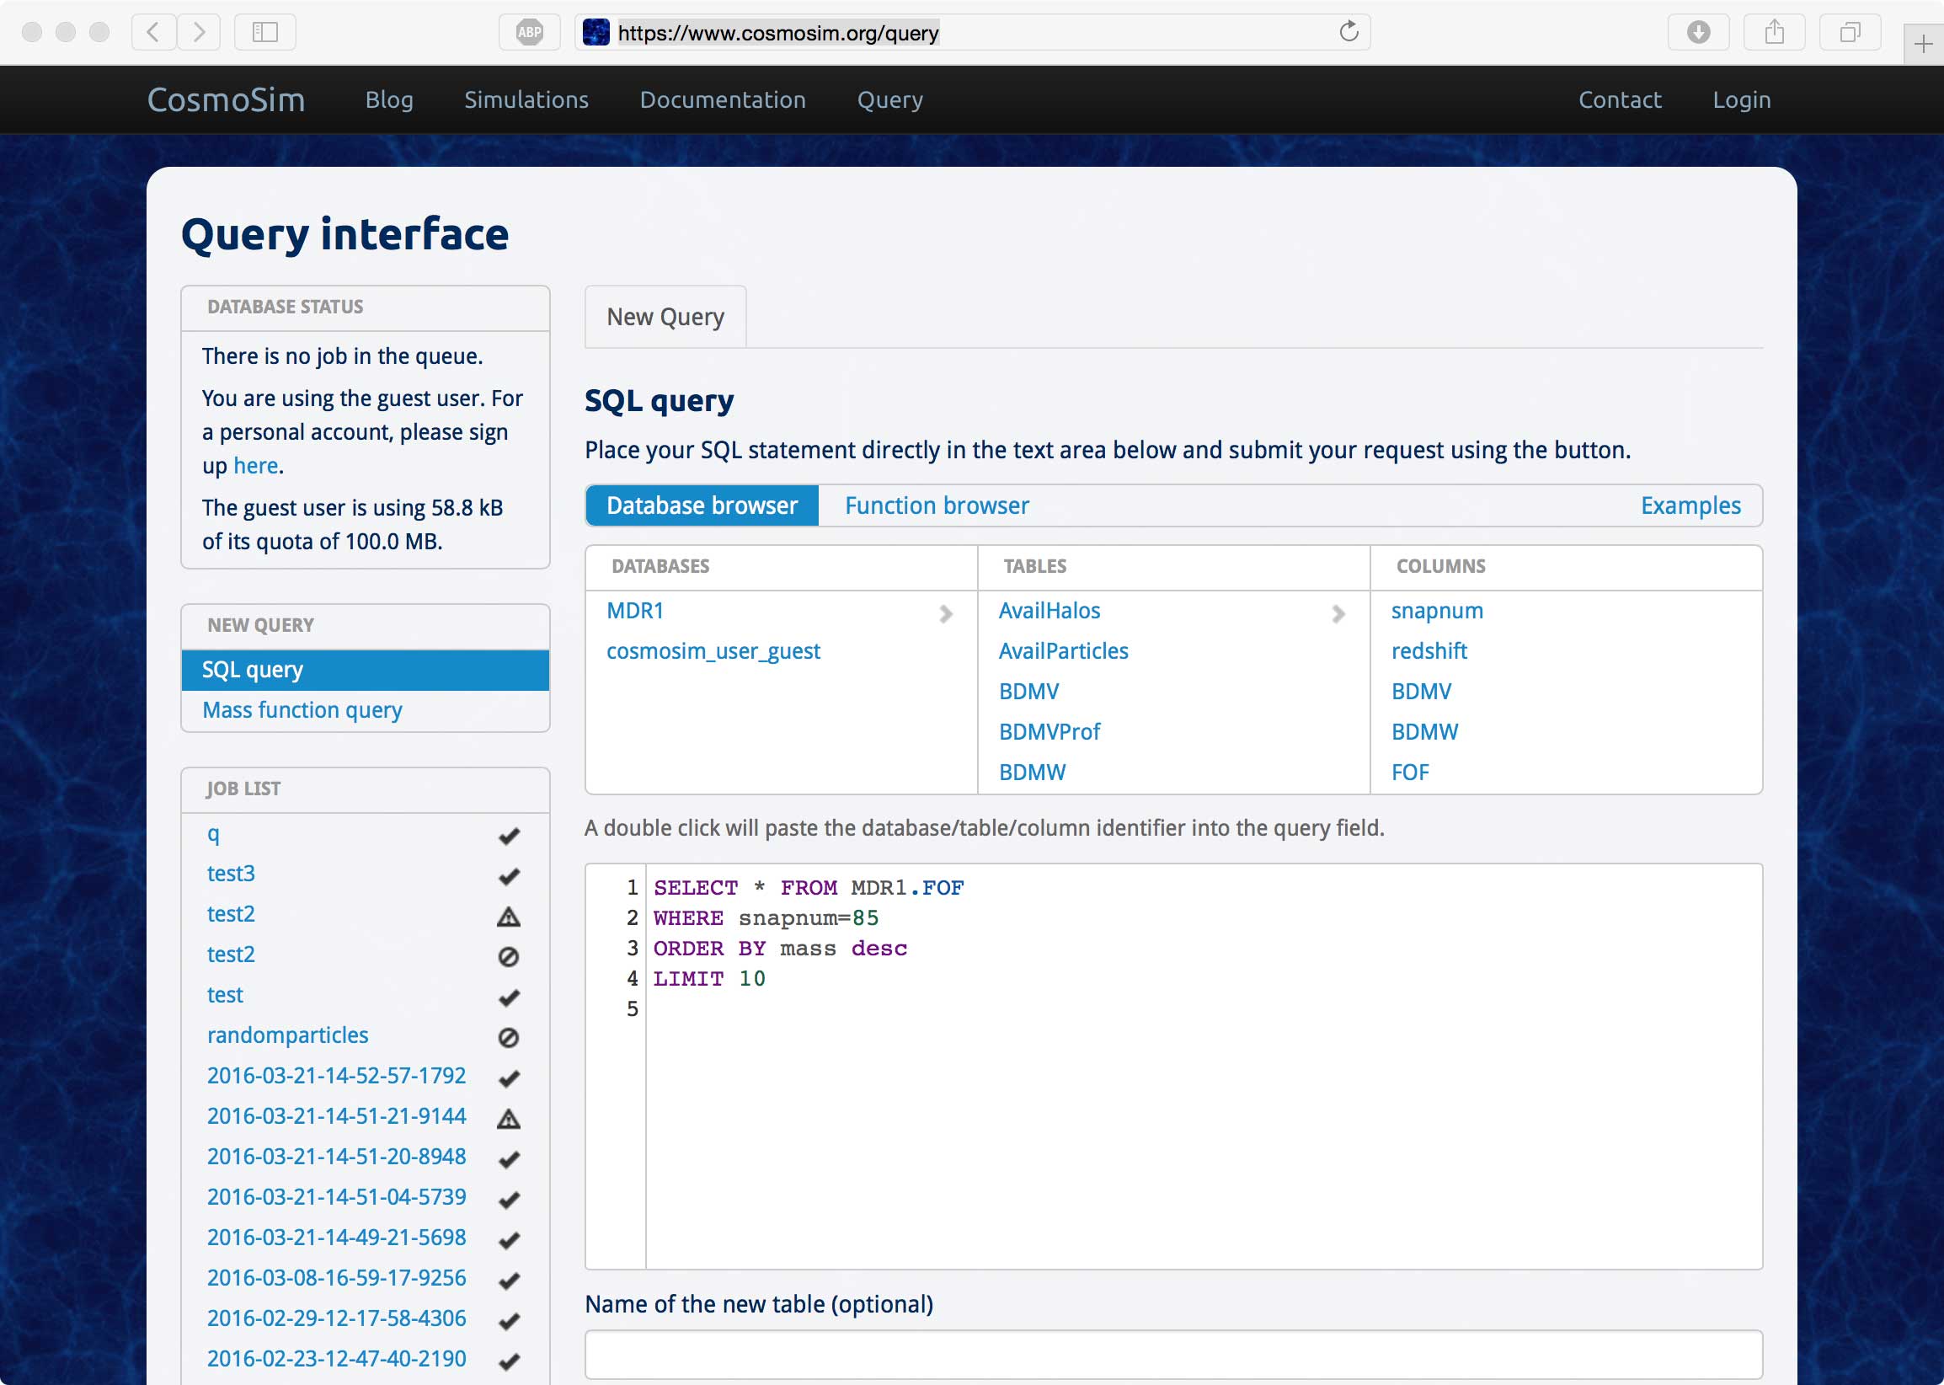Click the CosmoSim favicon in address bar
This screenshot has height=1385, width=1944.
pyautogui.click(x=596, y=32)
